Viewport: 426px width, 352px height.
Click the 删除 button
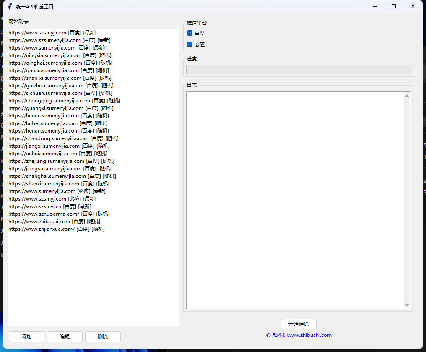tap(103, 337)
